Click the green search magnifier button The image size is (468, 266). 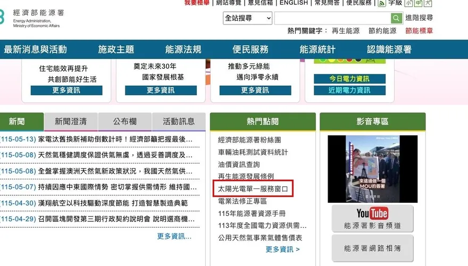396,18
